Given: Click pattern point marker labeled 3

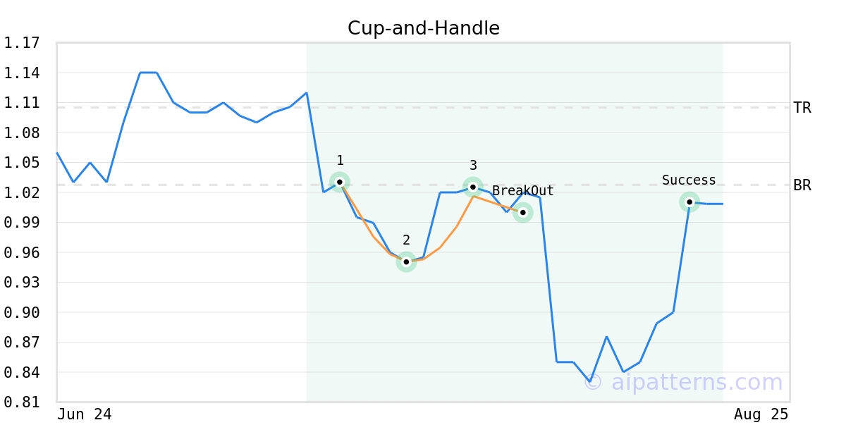Looking at the screenshot, I should click(473, 187).
